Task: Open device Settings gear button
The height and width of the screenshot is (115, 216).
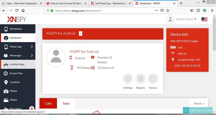Action: 128,79
